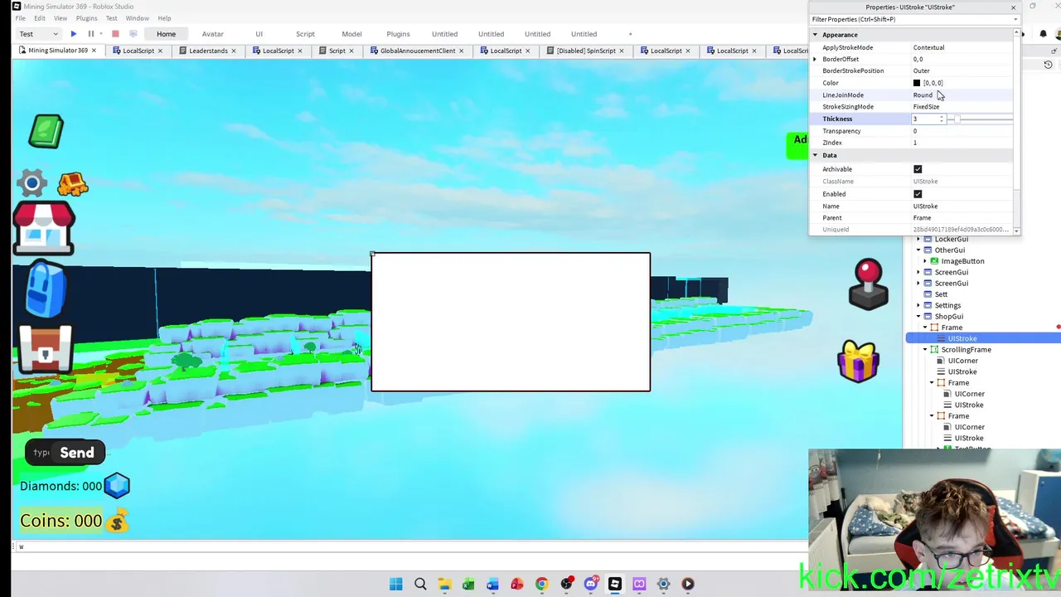Select UICorner directly under ScrollingFrame
Screen dimensions: 1061x597
point(962,361)
